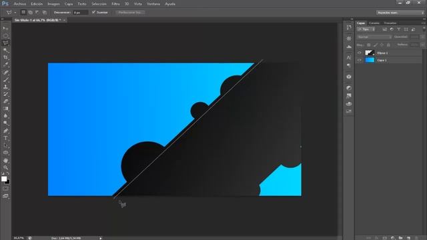Select the Blur tool
The width and height of the screenshot is (427, 240).
pos(5,116)
